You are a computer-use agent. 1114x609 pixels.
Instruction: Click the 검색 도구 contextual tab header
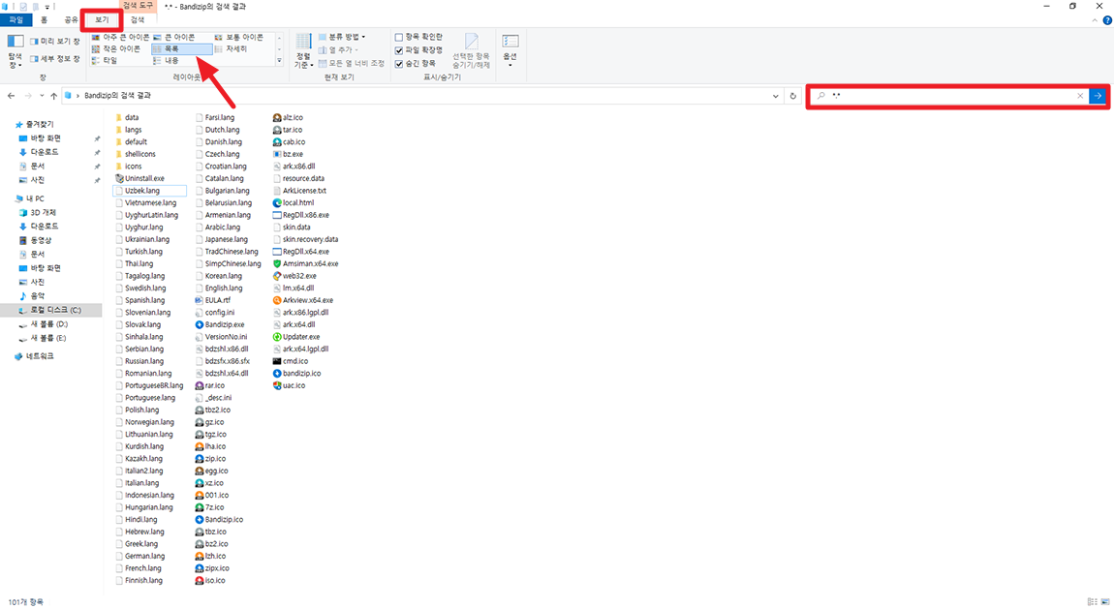(x=138, y=6)
